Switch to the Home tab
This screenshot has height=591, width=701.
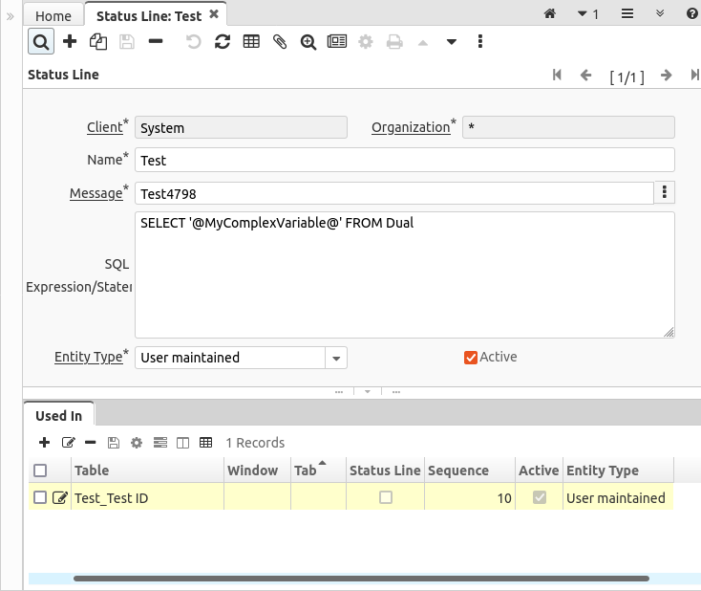(x=53, y=15)
